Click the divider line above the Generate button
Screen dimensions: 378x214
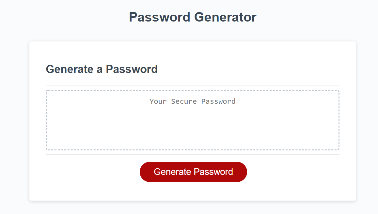[193, 155]
